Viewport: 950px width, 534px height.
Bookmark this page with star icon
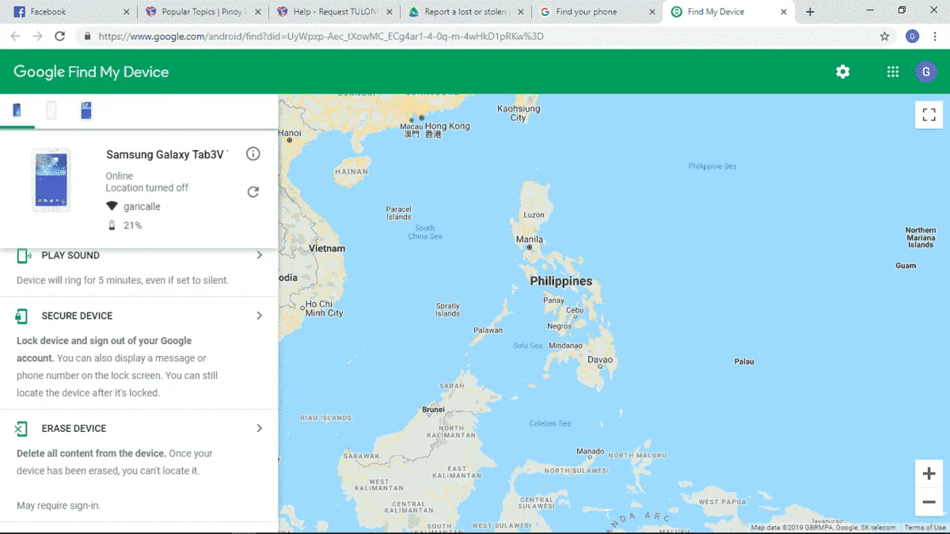point(885,36)
